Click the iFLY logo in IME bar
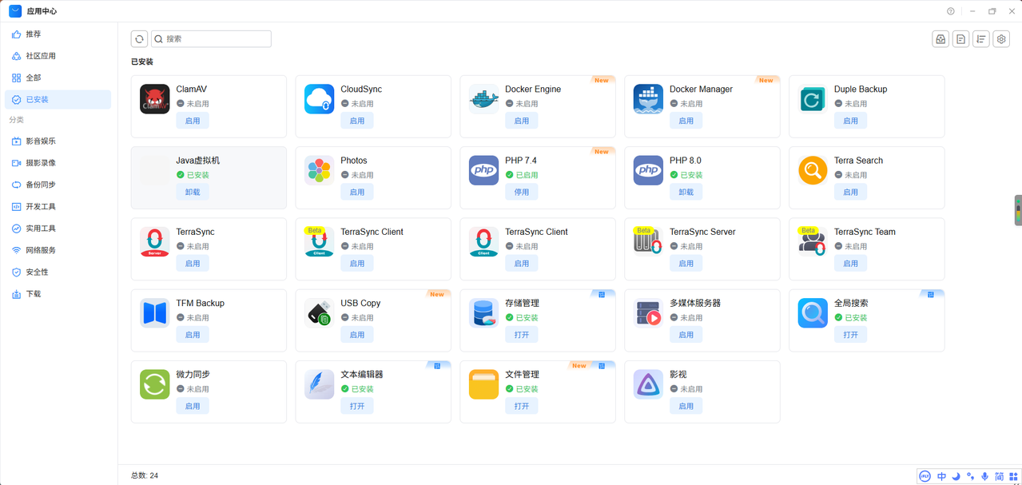The width and height of the screenshot is (1022, 485). (x=925, y=476)
